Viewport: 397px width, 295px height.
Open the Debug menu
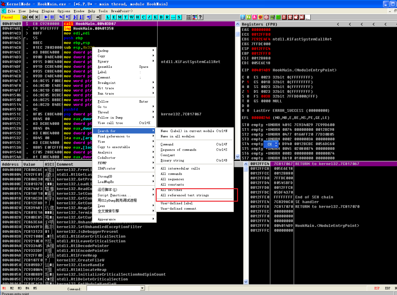point(34,11)
